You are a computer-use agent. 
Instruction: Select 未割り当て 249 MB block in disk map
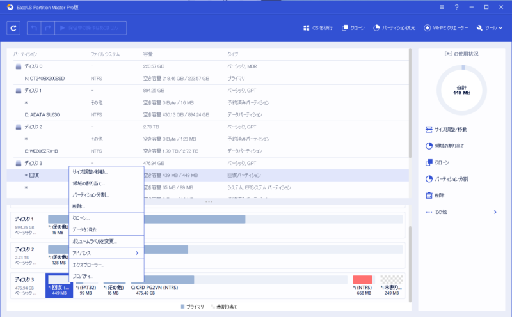(x=391, y=286)
